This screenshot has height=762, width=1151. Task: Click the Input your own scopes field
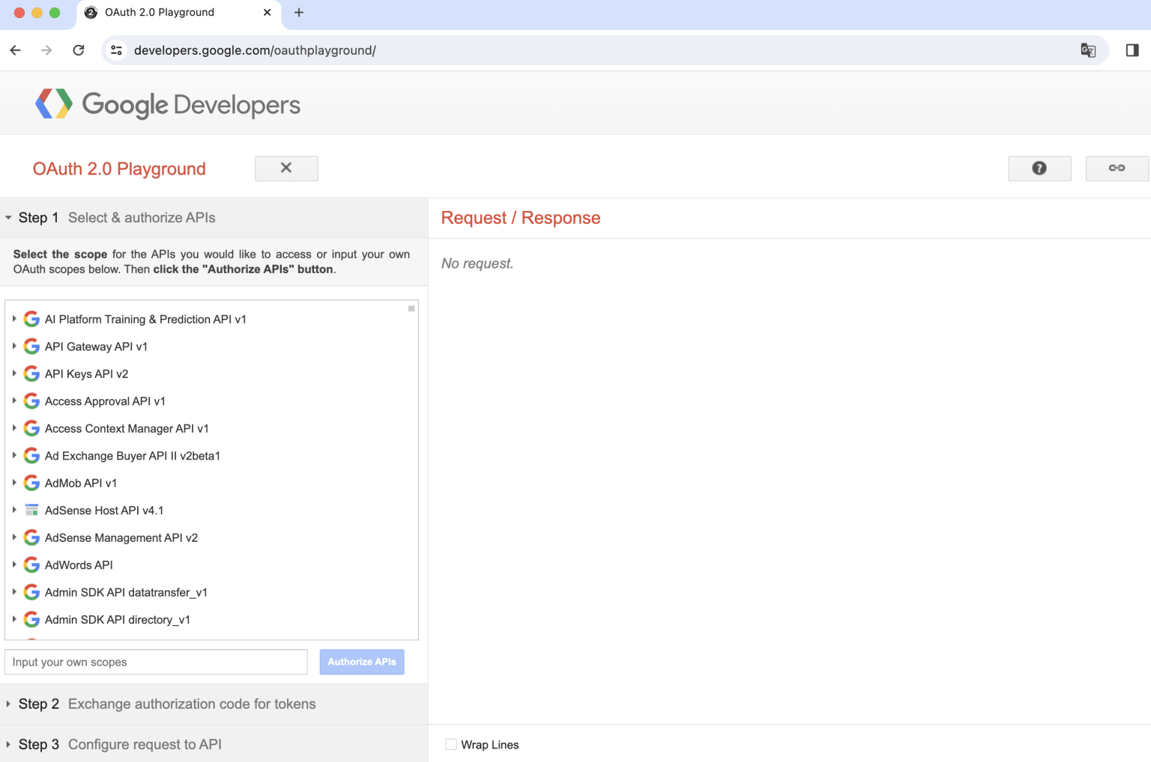coord(155,662)
